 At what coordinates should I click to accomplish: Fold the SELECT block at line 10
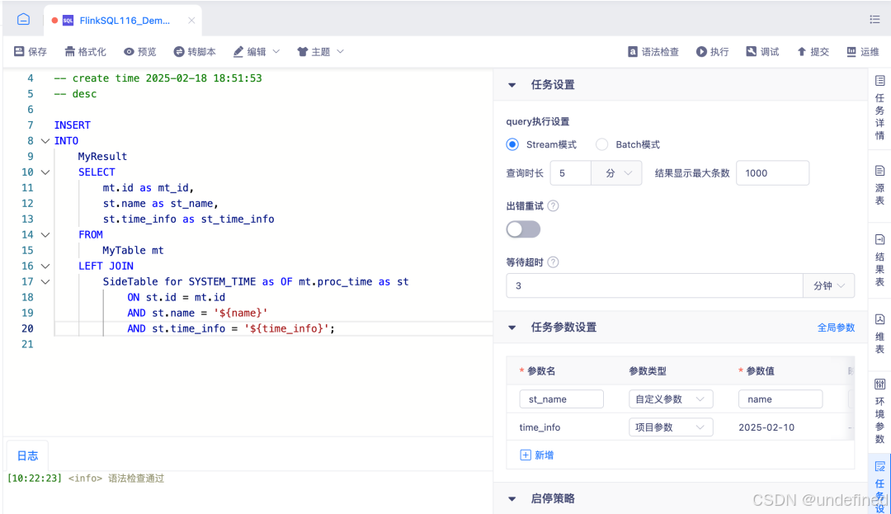pos(45,172)
